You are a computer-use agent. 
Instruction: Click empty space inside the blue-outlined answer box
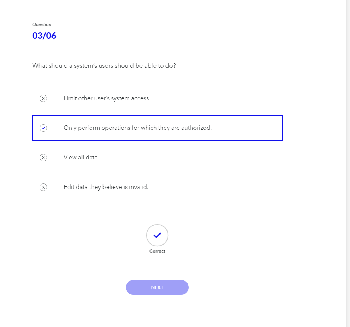click(x=248, y=128)
